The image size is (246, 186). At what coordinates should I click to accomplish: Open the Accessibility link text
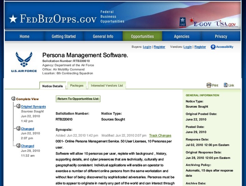[225, 47]
